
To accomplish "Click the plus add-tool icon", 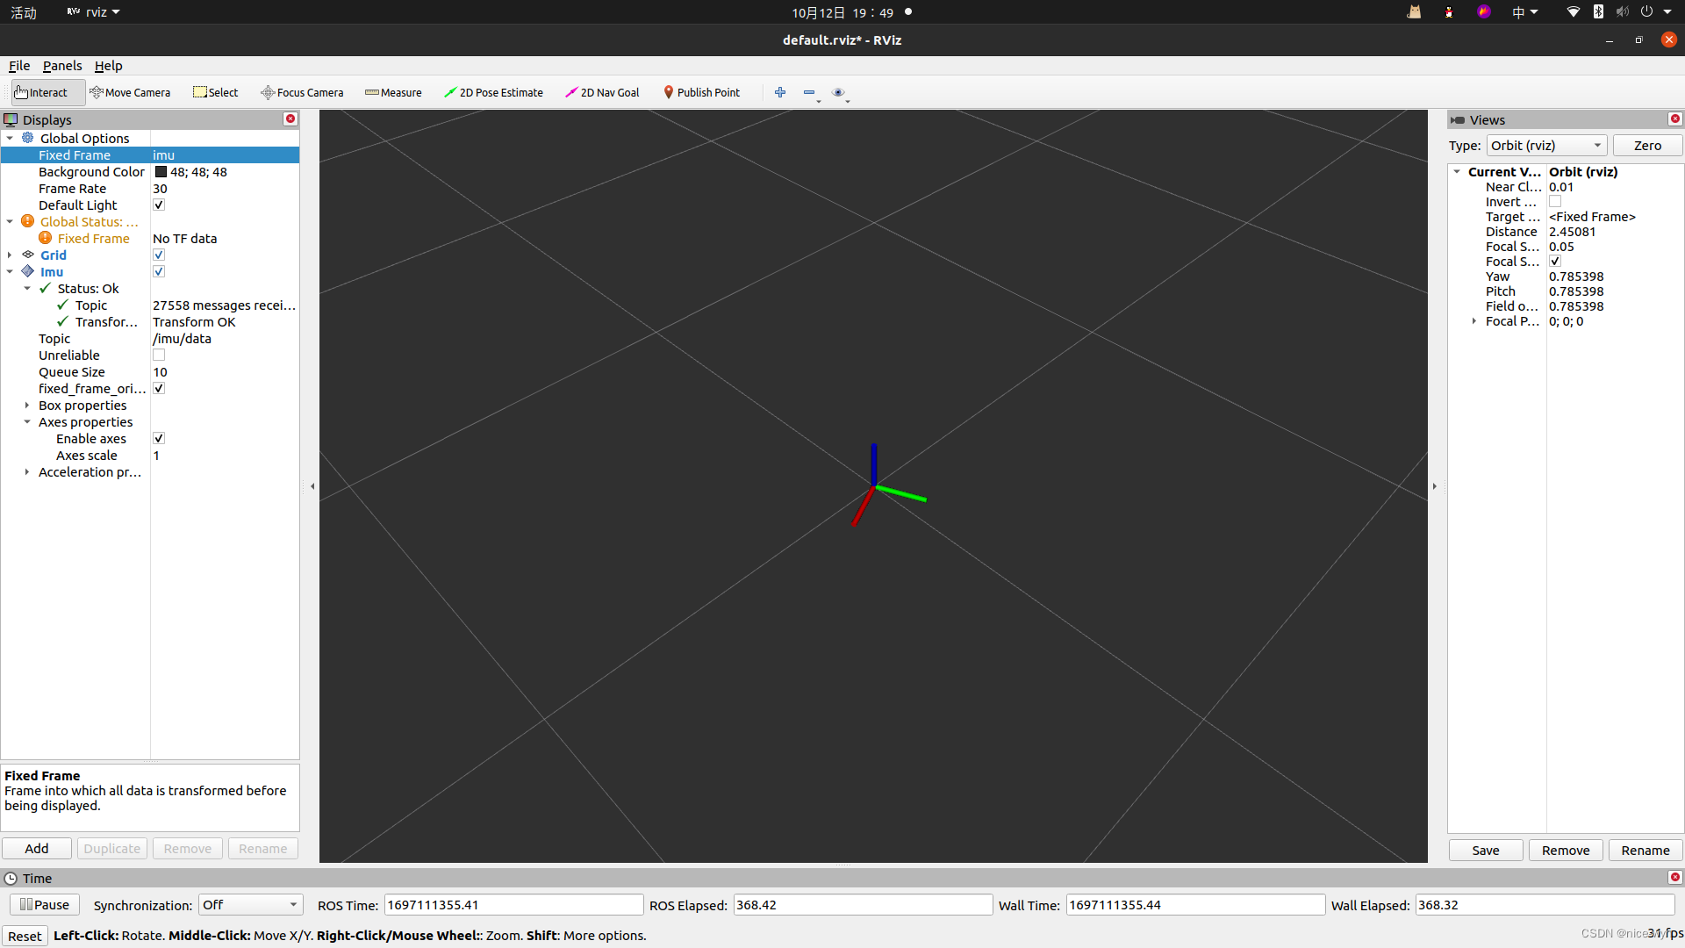I will point(780,92).
